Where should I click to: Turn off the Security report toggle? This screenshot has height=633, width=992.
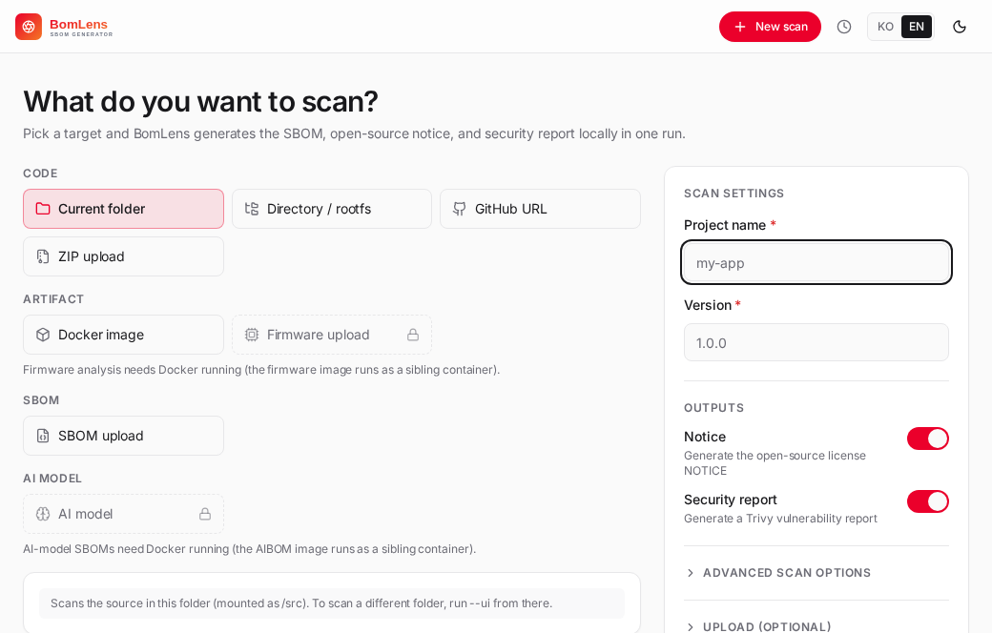click(x=927, y=501)
